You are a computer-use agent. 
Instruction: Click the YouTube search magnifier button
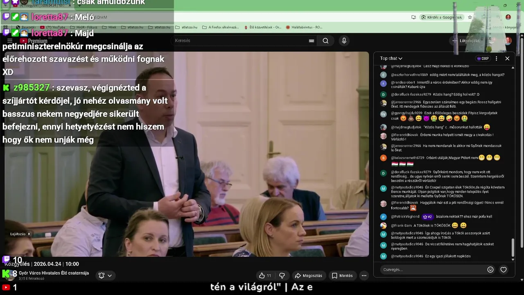point(325,41)
